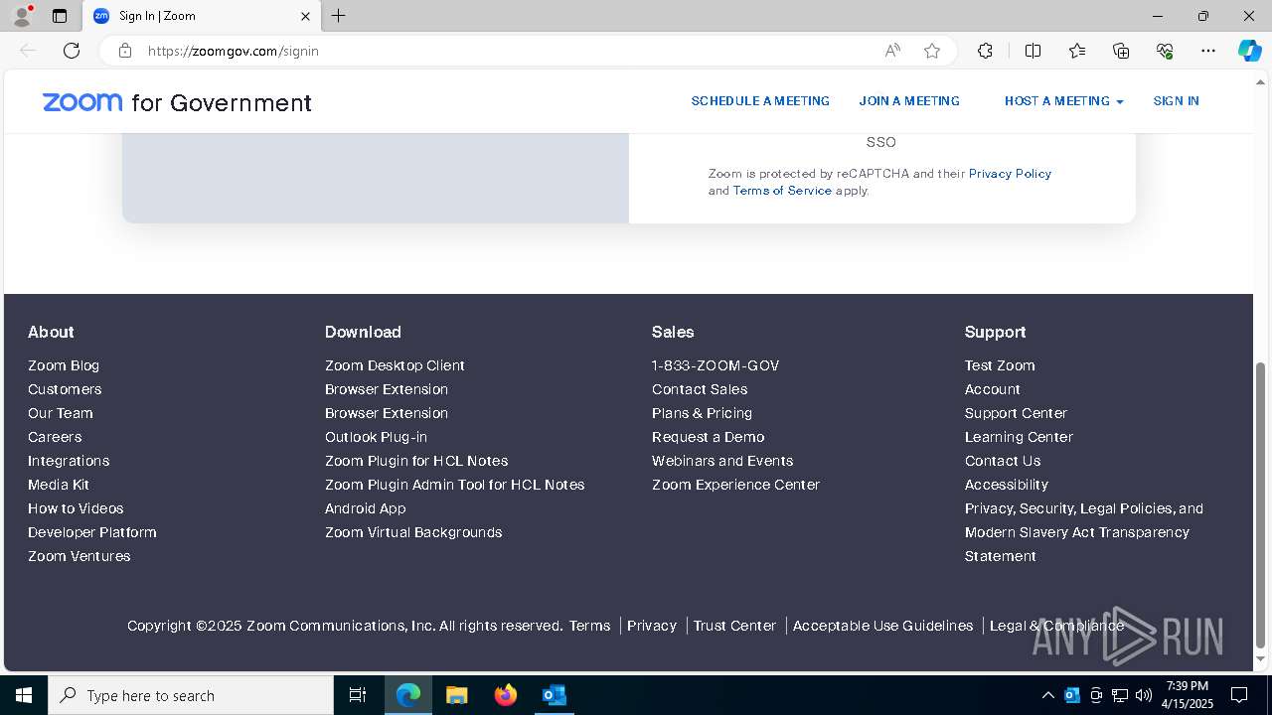The image size is (1272, 715).
Task: Open Integrations footer link
Action: coord(69,461)
